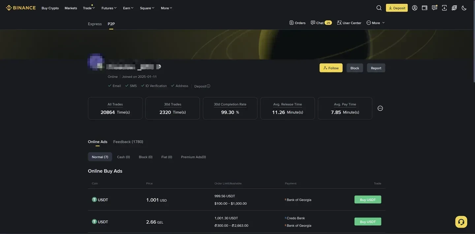
Task: Block this merchant
Action: [355, 68]
